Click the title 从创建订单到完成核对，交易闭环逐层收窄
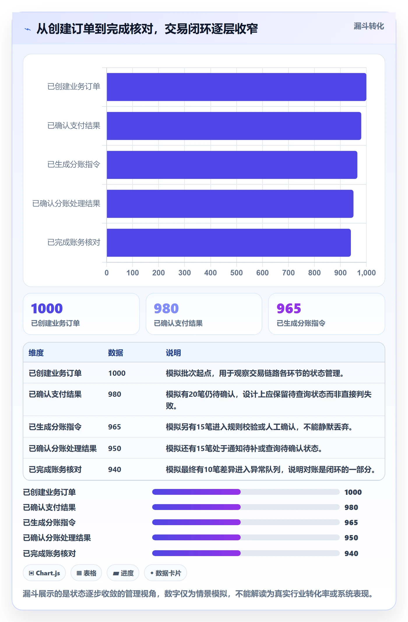 coord(147,29)
